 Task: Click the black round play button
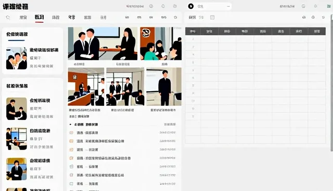tap(191, 6)
